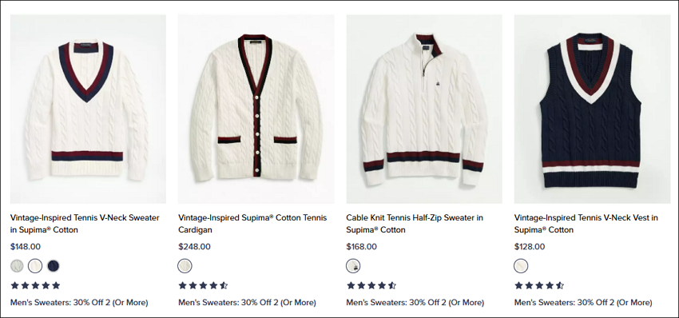
Task: View star rating under the $128.00 vest
Action: click(539, 285)
